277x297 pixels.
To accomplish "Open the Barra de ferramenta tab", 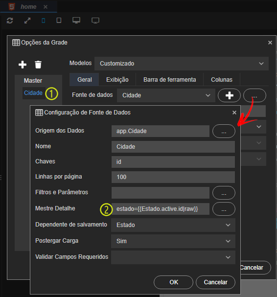I will (169, 80).
